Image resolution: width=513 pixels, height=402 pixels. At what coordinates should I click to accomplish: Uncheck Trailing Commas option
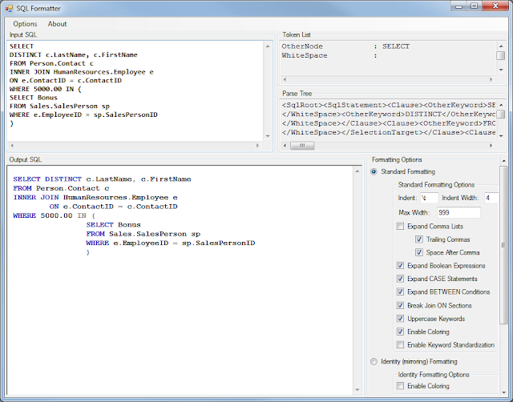[x=419, y=239]
